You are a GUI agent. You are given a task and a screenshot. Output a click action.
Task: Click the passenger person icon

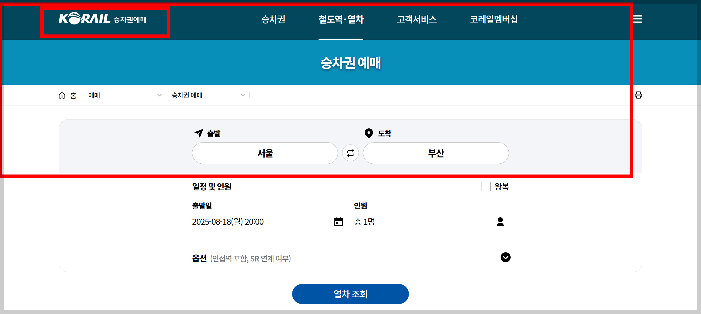(500, 221)
